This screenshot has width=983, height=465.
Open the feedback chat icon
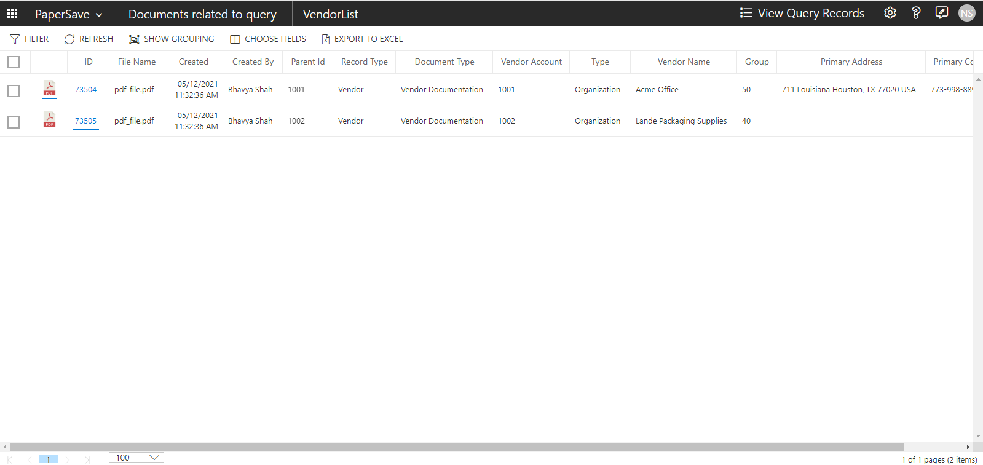click(941, 13)
